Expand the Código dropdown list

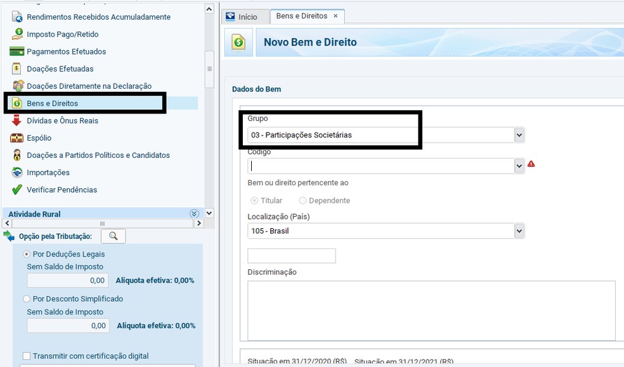(519, 164)
